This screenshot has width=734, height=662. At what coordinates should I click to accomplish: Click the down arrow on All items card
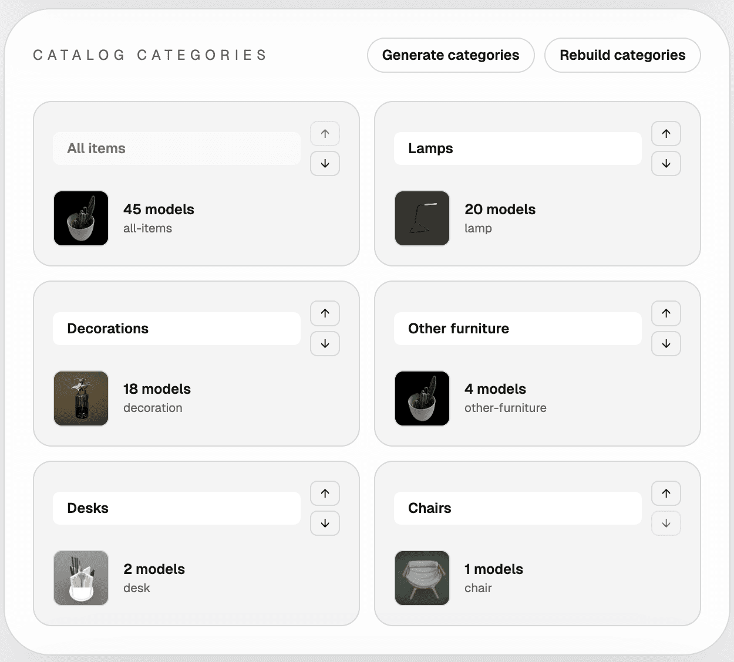[325, 164]
